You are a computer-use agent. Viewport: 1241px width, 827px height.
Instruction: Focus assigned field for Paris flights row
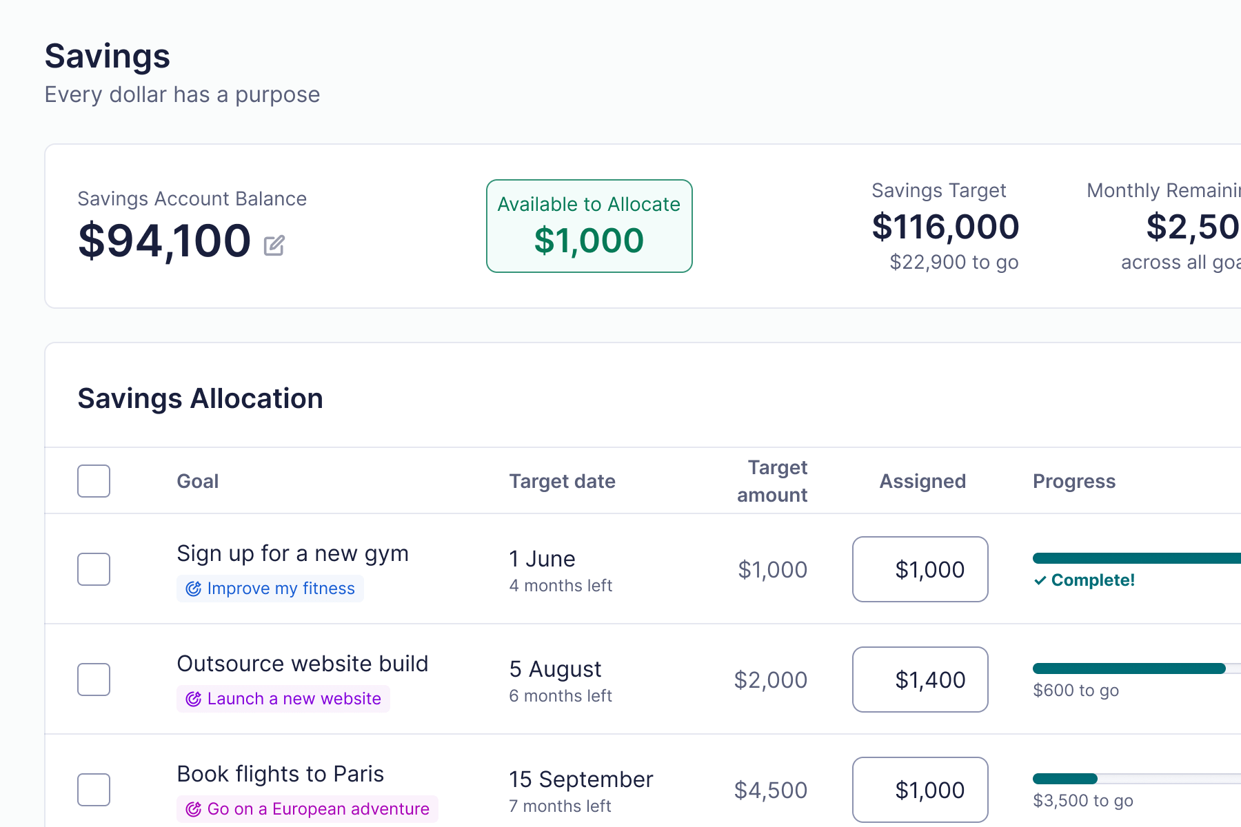pyautogui.click(x=920, y=790)
